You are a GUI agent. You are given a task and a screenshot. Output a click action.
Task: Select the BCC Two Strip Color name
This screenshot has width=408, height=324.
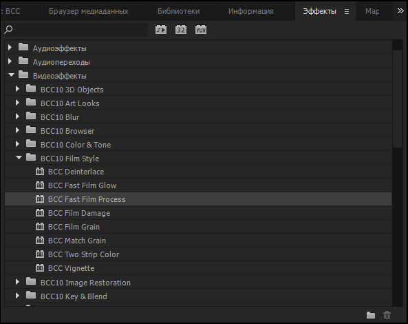point(83,254)
